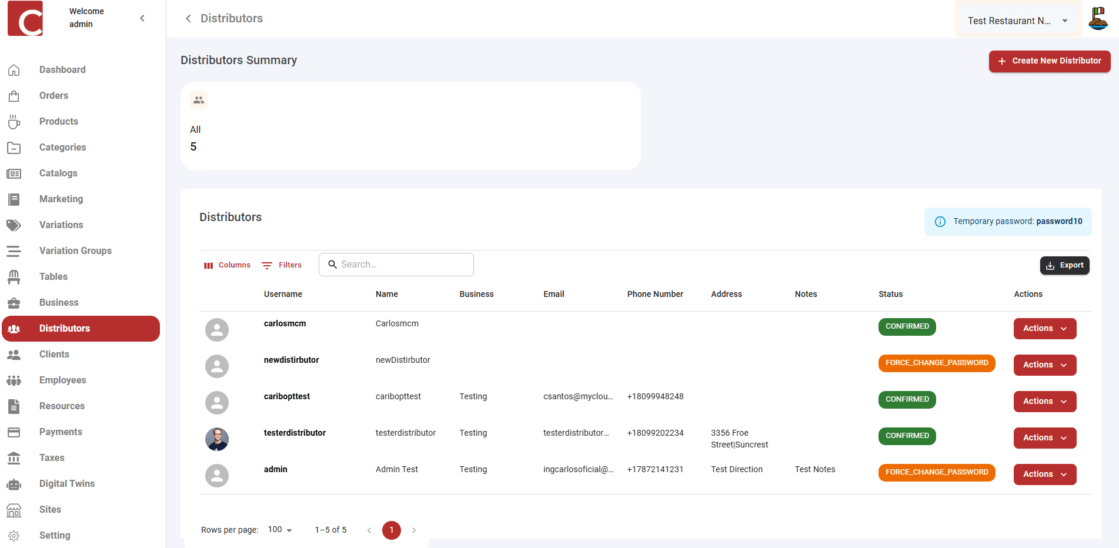The height and width of the screenshot is (548, 1119).
Task: Expand the Test Restaurant selector dropdown
Action: (1064, 20)
